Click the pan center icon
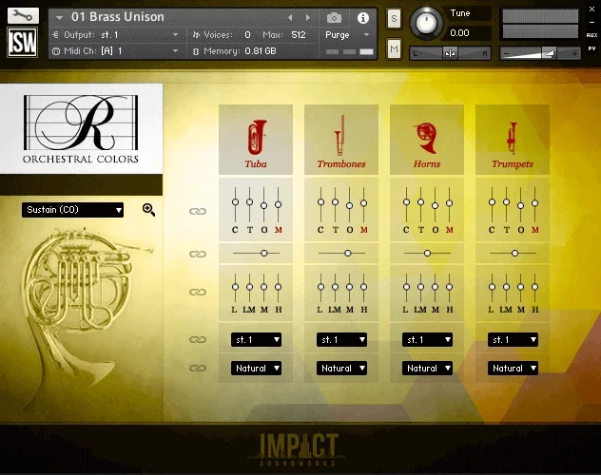This screenshot has width=601, height=475. point(451,53)
